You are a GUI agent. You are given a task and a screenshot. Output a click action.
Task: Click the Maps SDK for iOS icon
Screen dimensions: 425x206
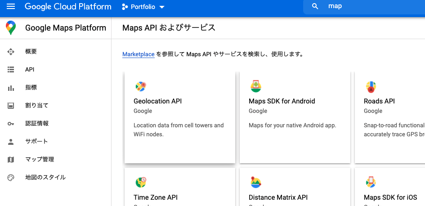[x=371, y=182]
